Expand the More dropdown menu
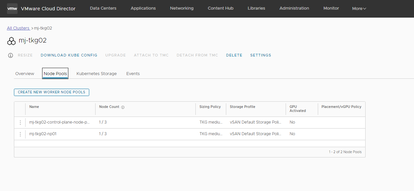The height and width of the screenshot is (191, 414). 359,9
